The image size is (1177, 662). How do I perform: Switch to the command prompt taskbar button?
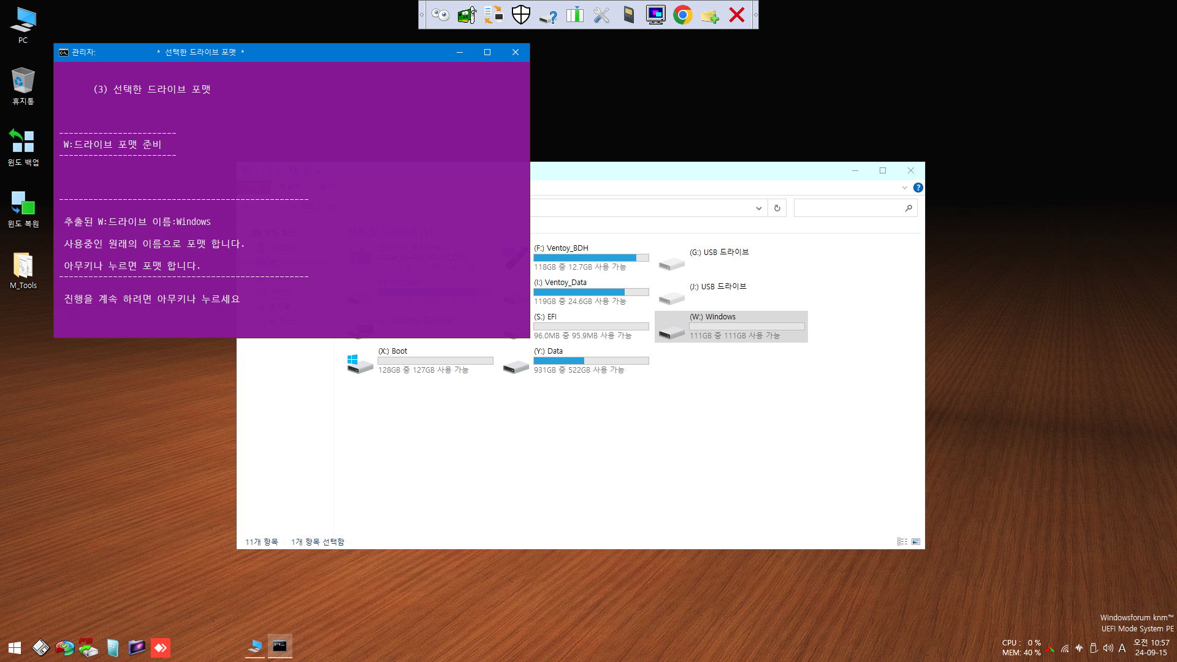pos(280,647)
